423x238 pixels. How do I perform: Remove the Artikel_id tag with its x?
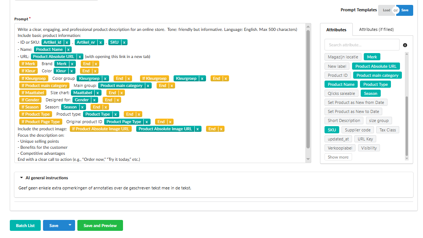click(x=67, y=42)
